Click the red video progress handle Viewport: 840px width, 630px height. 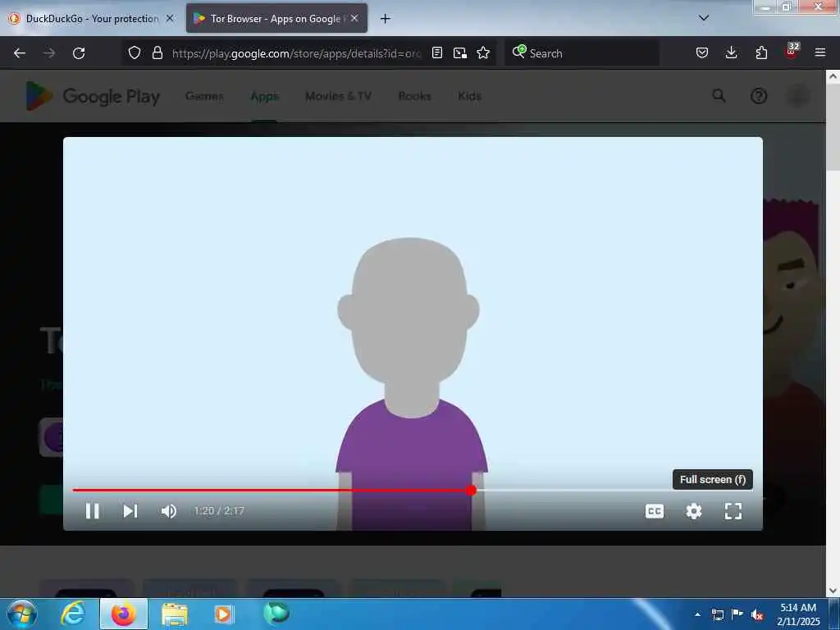[471, 490]
